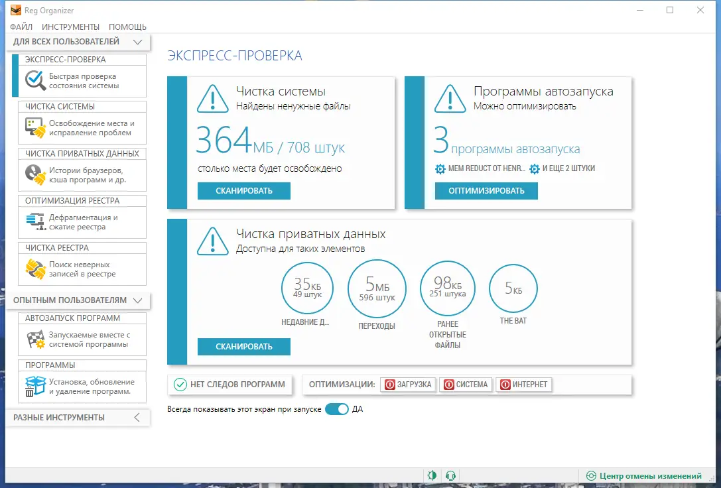Click the Чистка приватных данных sidebar icon

[x=35, y=174]
